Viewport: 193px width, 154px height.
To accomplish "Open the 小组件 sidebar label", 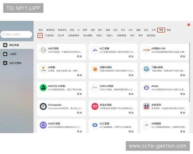I will [x=13, y=54].
